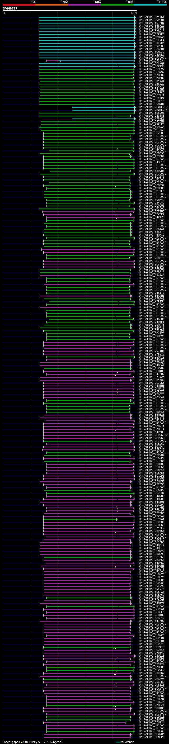Select hit label UniRef100_Q7SGB1
Viewport: 169px width, 744px height.
[152, 330]
